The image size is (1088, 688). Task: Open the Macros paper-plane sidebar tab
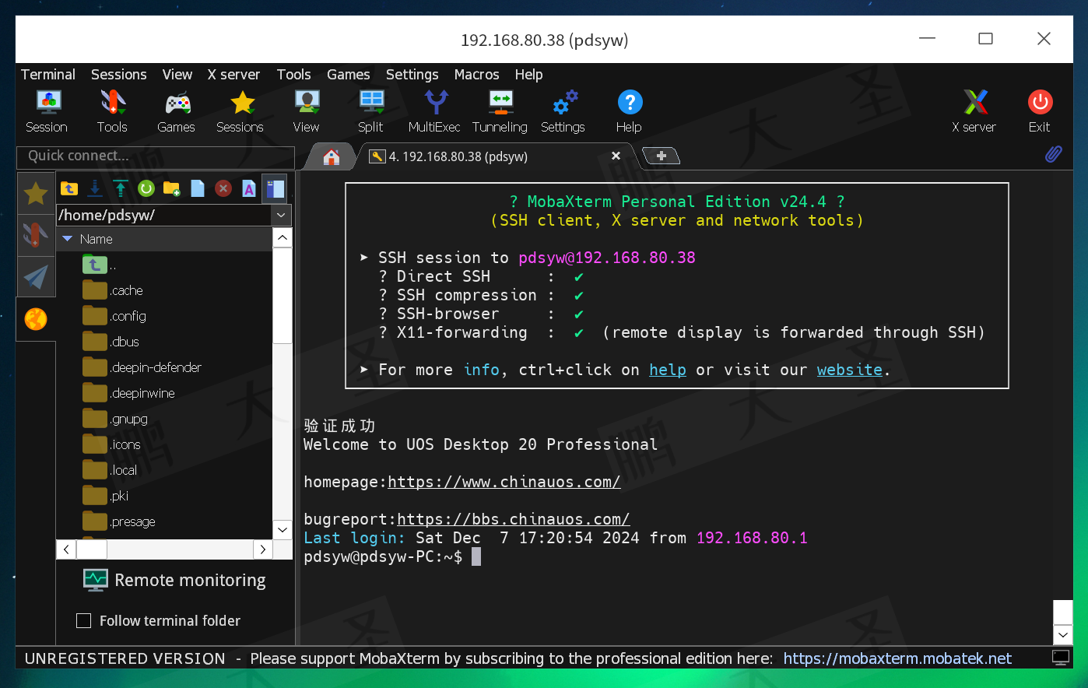(x=35, y=276)
